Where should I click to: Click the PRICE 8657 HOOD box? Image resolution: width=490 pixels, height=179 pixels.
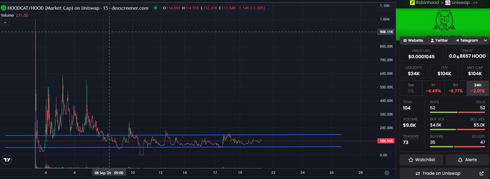click(x=467, y=54)
